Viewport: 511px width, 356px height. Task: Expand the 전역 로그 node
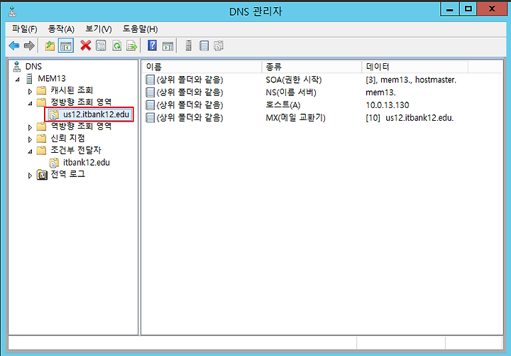point(30,176)
